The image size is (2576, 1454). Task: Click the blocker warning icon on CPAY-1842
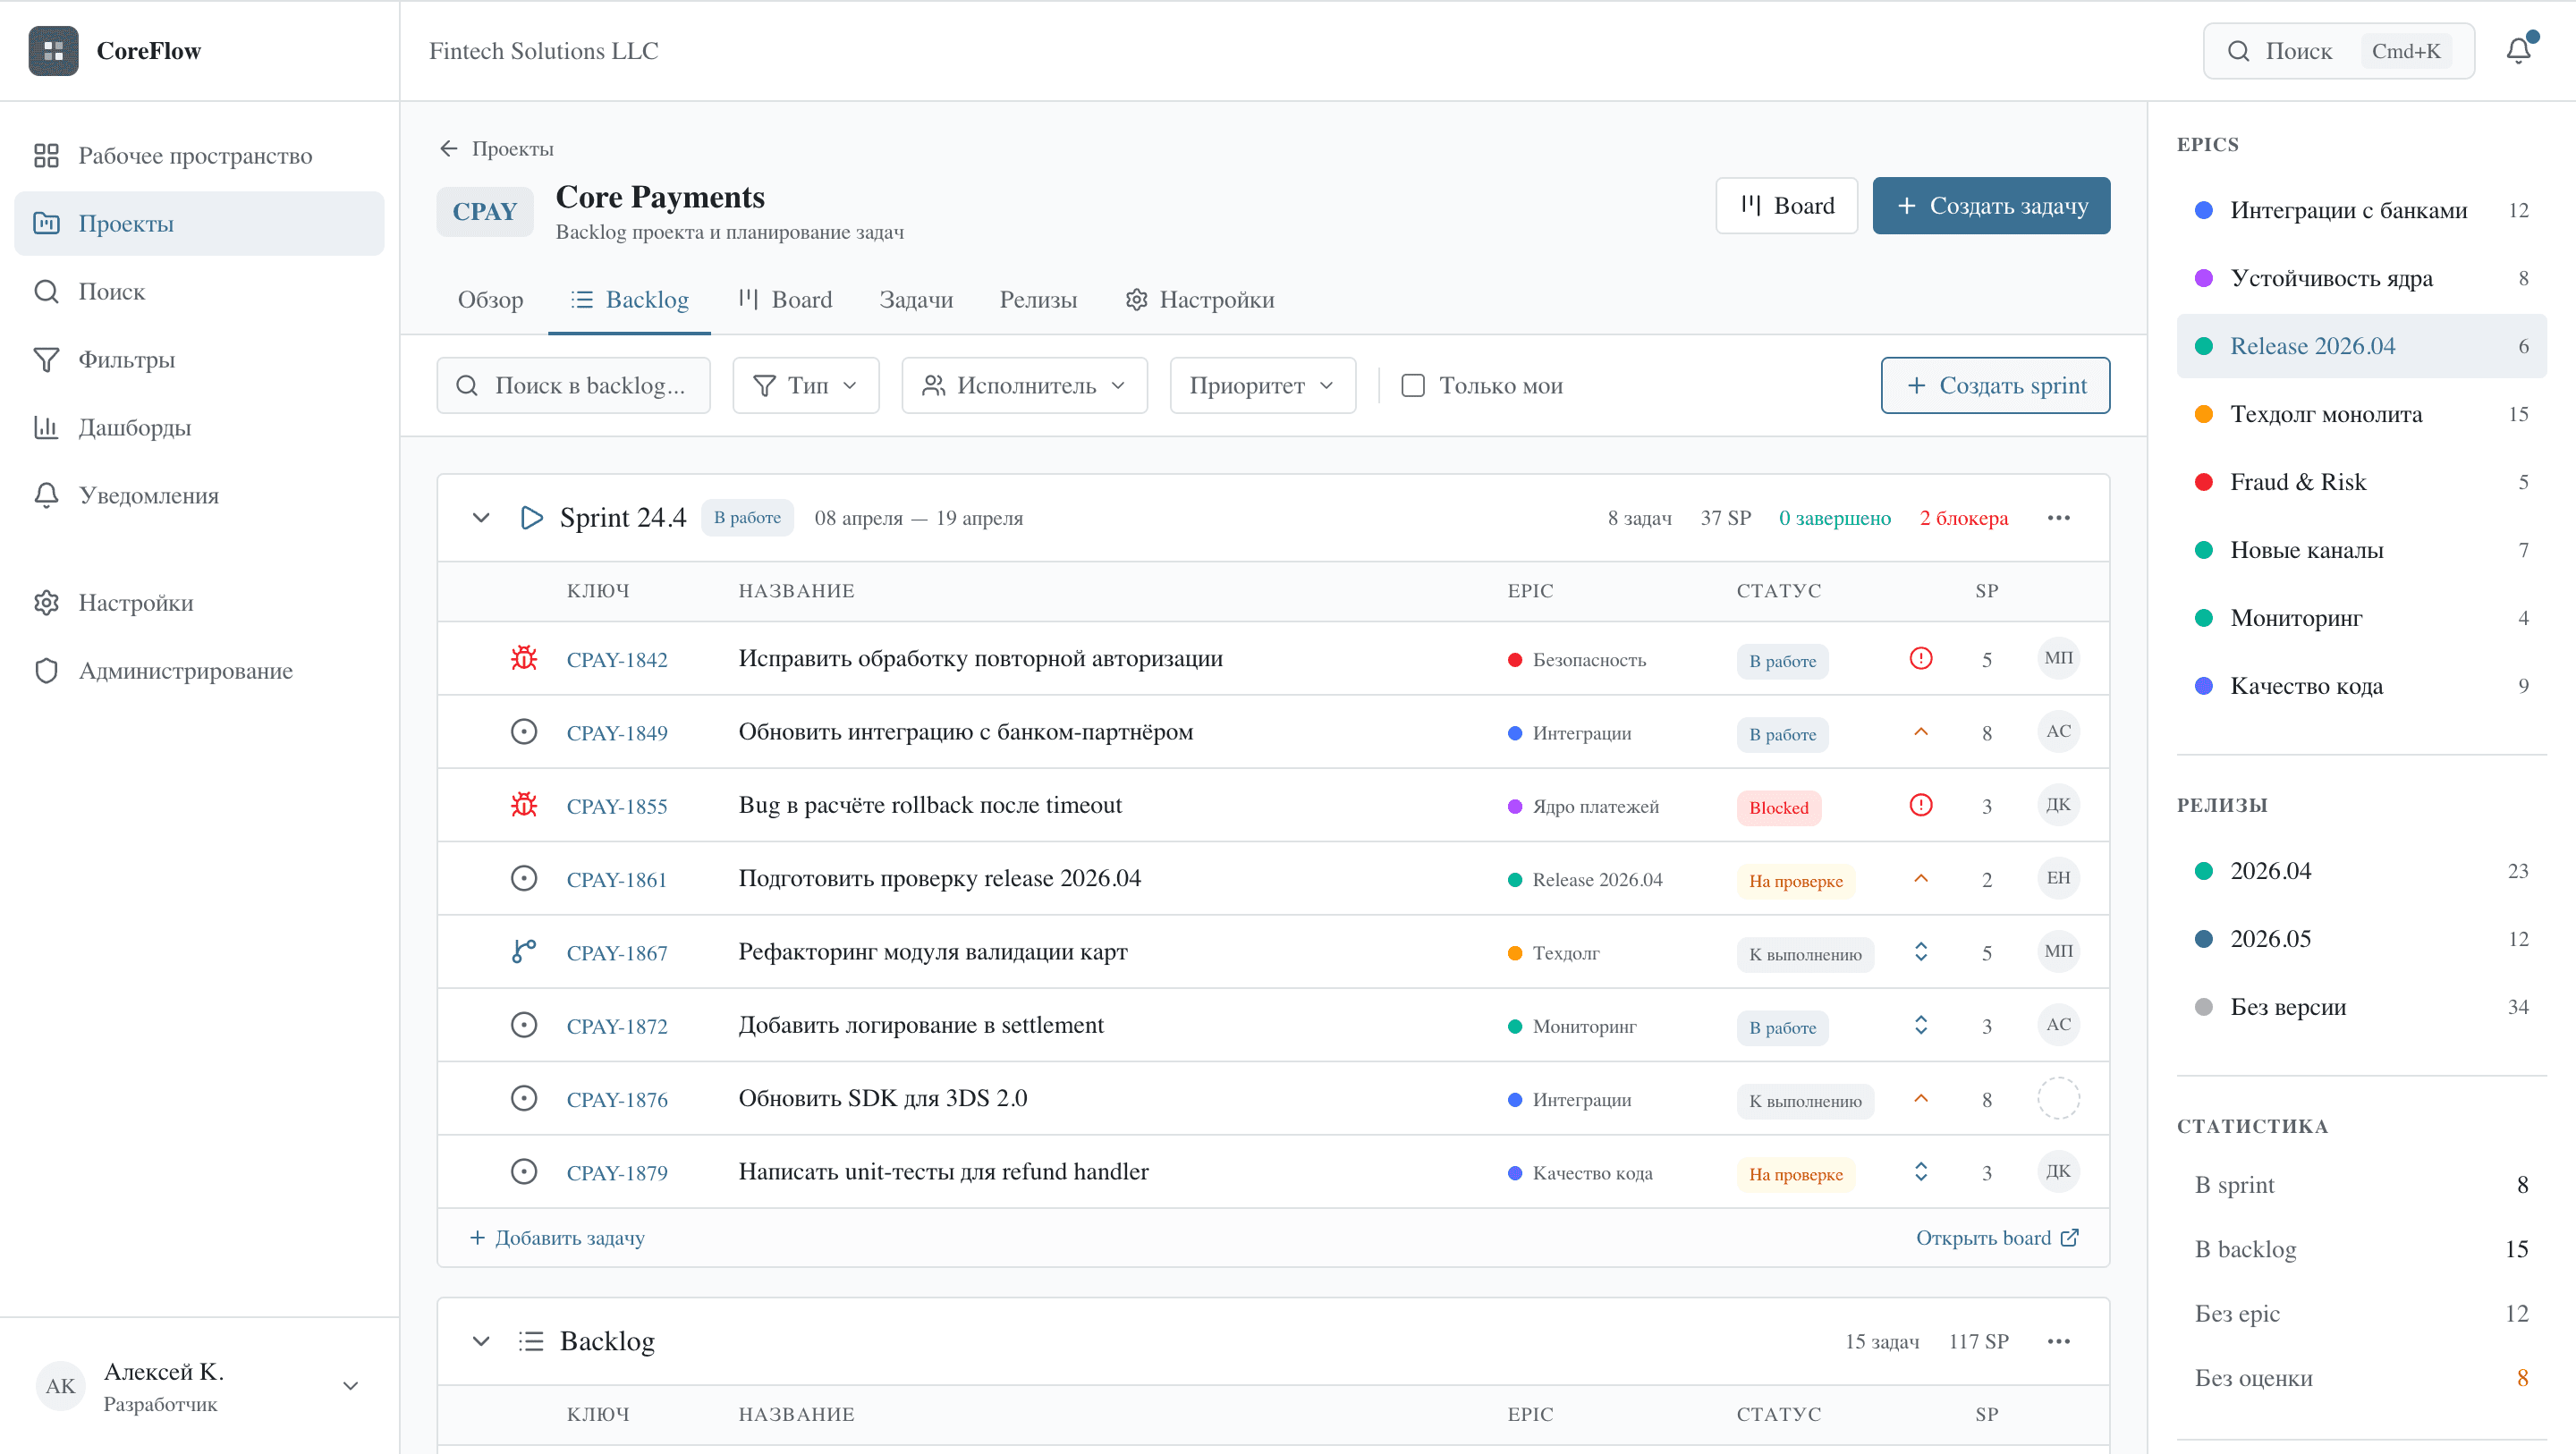pyautogui.click(x=1920, y=658)
